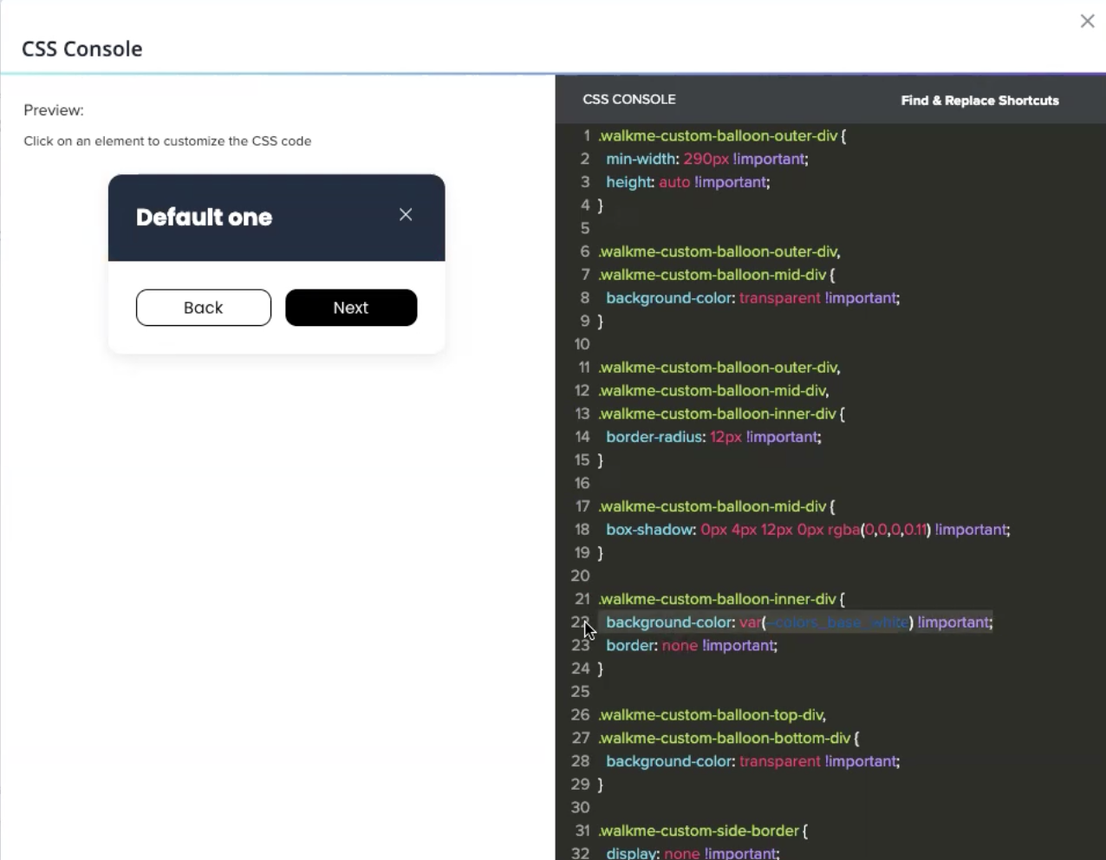Click the balloon-inner-div selector on line 21

click(x=717, y=599)
